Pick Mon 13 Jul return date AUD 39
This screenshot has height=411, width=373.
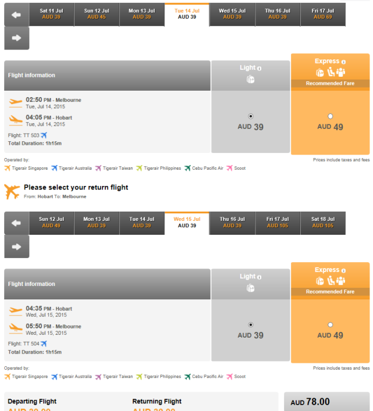coord(97,223)
